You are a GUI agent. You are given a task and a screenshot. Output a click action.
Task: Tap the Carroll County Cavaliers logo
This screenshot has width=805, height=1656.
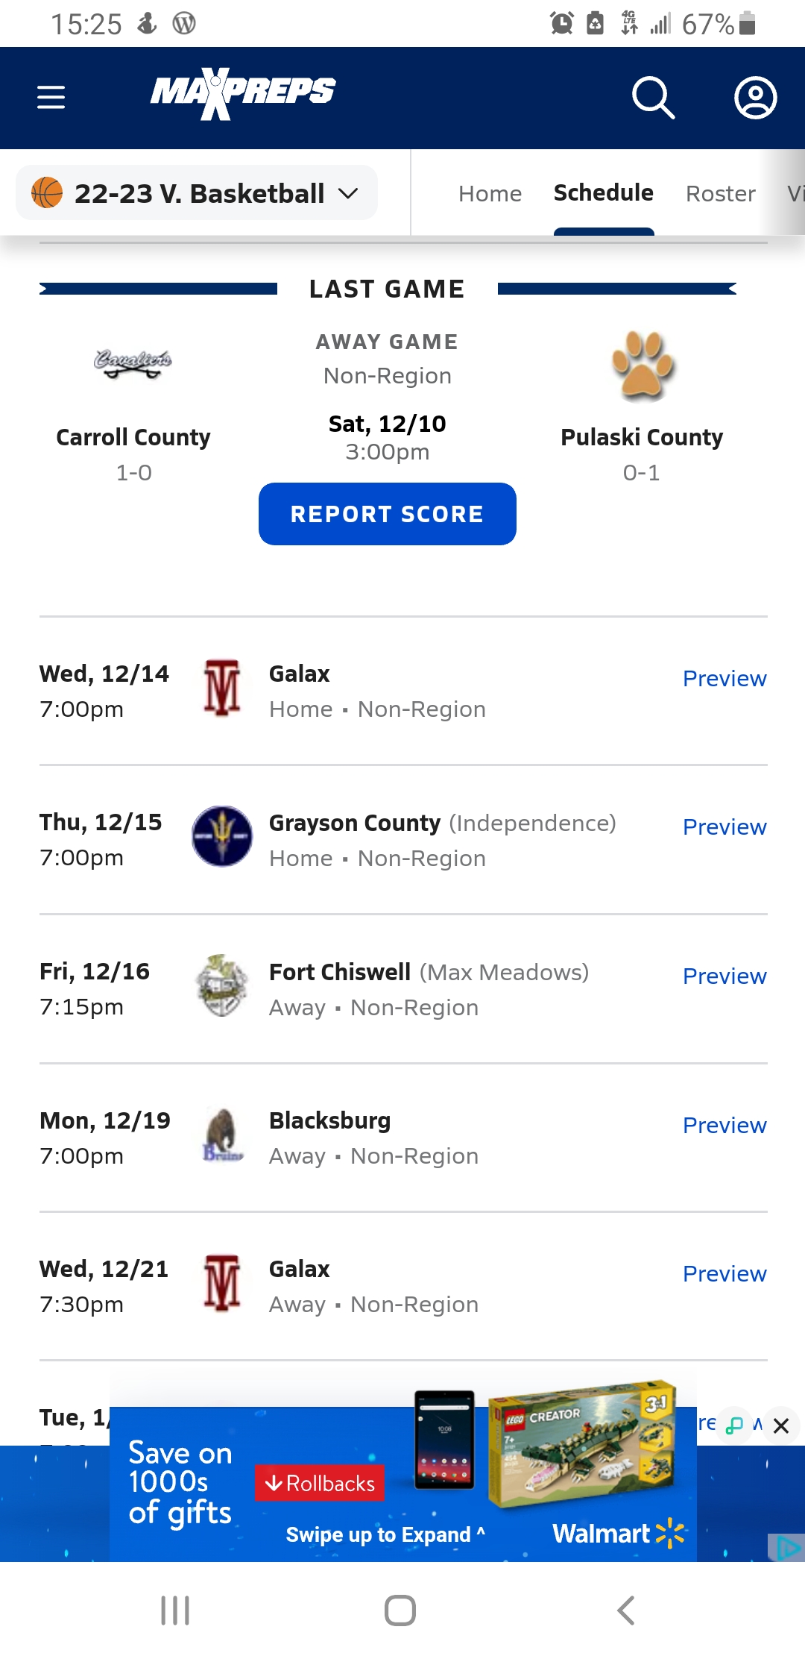(133, 363)
